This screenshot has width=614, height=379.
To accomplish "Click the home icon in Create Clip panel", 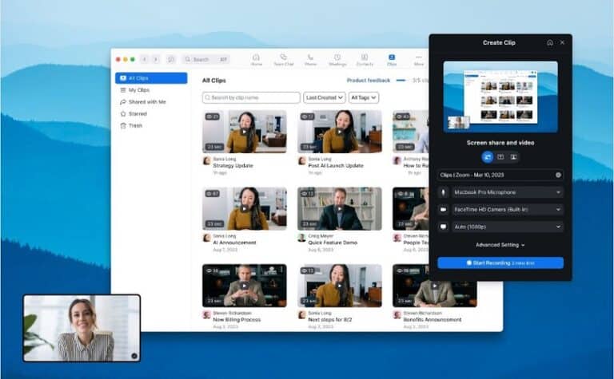I will click(550, 42).
